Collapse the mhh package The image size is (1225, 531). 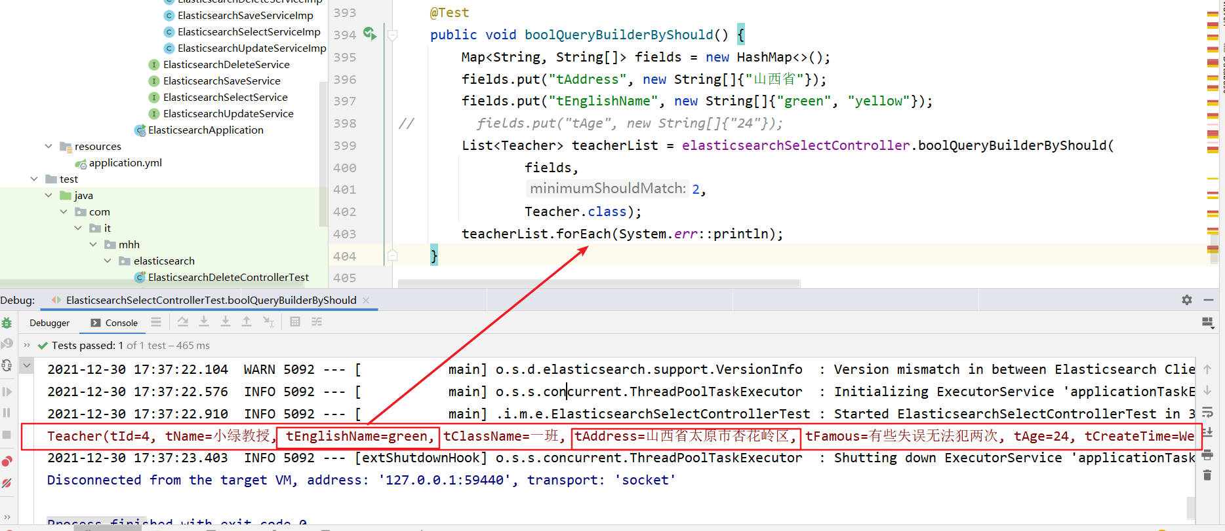click(x=92, y=244)
